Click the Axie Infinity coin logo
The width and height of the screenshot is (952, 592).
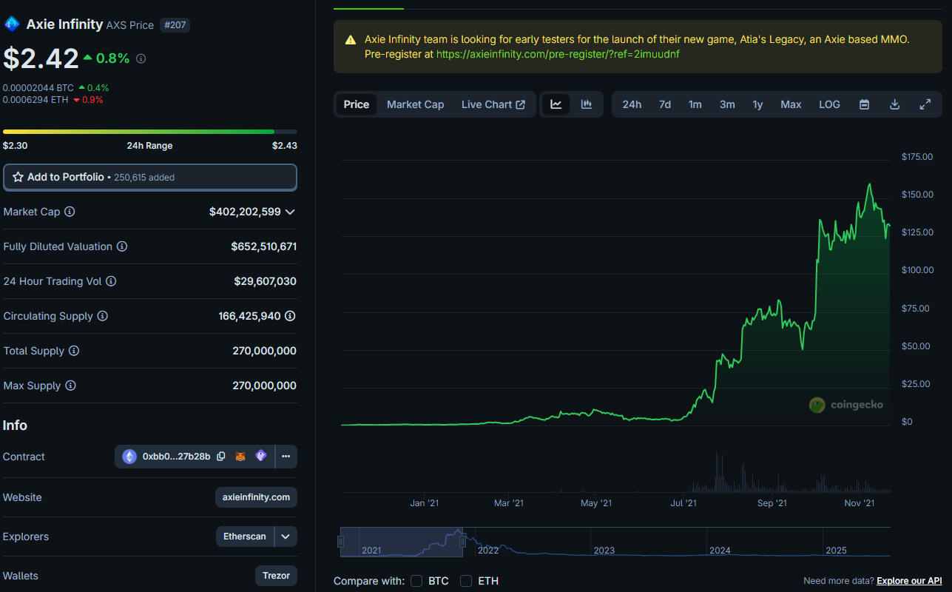click(x=12, y=24)
